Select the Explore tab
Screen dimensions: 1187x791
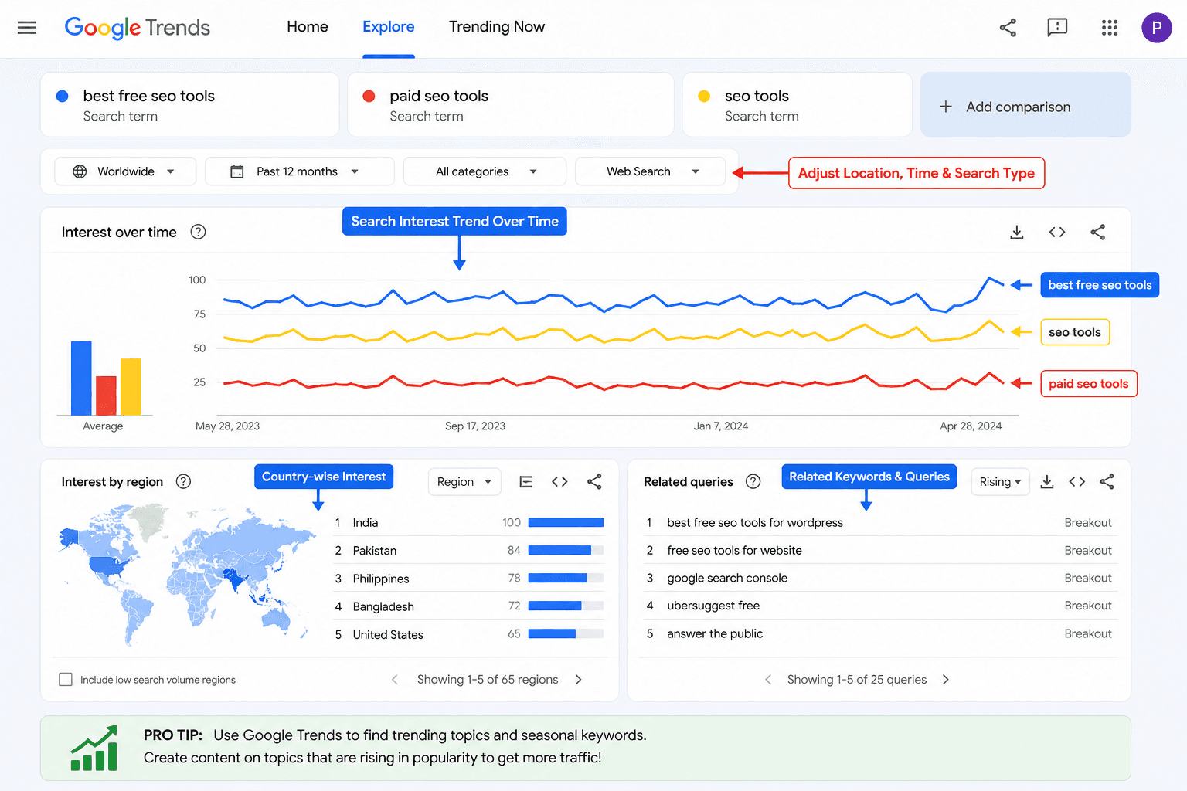[389, 27]
